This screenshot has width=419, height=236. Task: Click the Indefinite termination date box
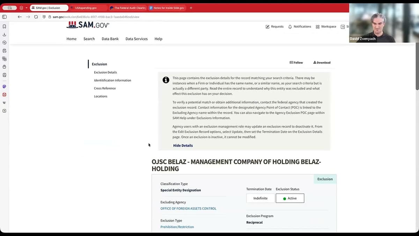pos(260,198)
